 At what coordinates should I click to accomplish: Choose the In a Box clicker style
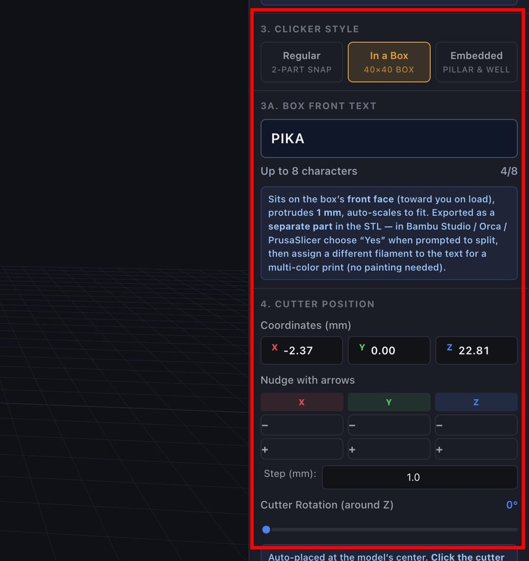tap(389, 62)
